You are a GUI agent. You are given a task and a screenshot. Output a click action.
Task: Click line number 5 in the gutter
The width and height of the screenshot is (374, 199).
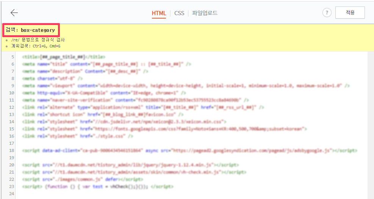(x=13, y=57)
